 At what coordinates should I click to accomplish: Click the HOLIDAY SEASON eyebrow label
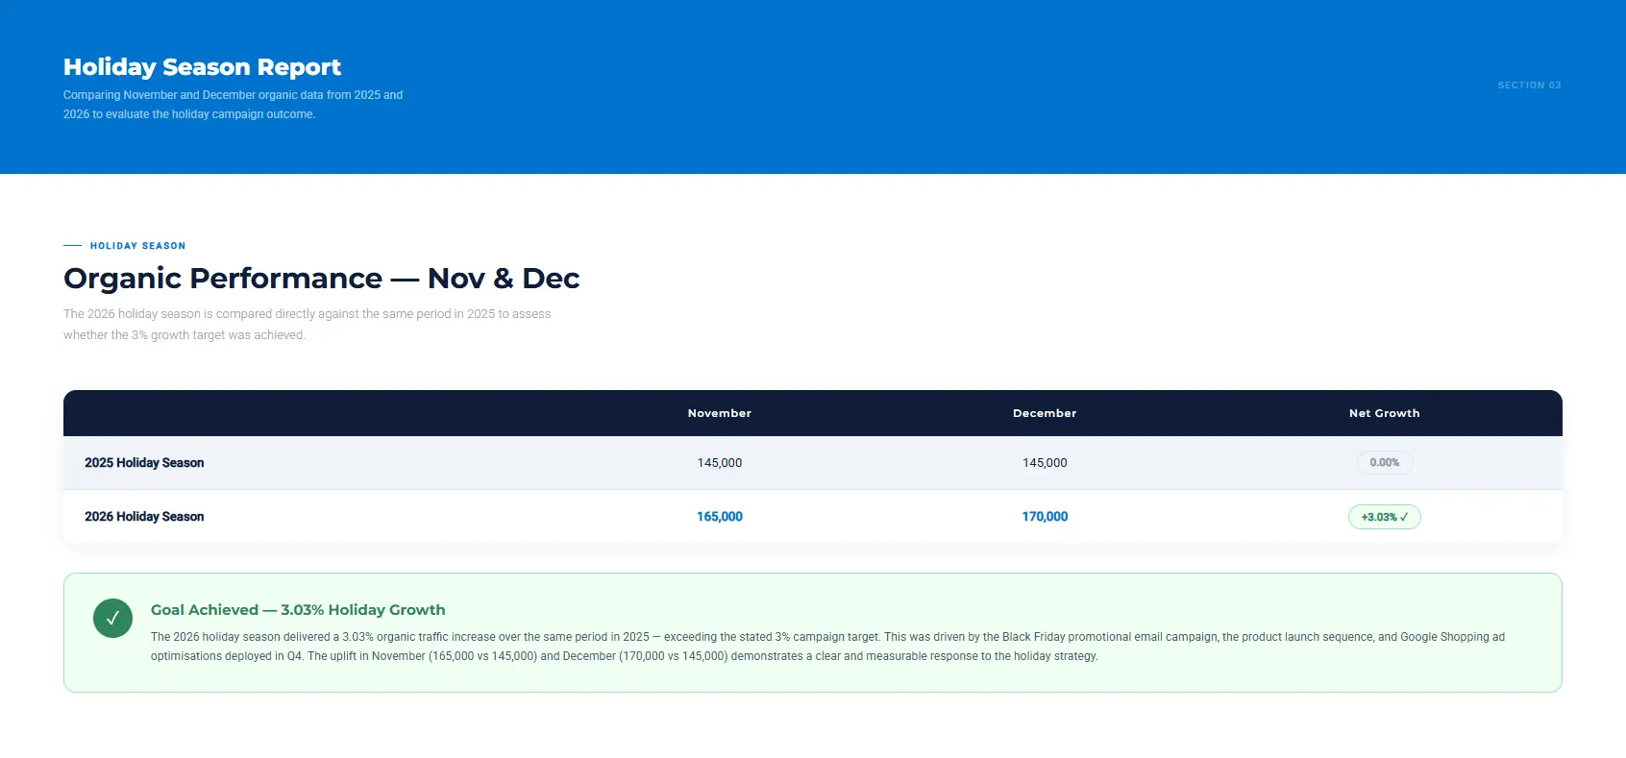pos(137,246)
